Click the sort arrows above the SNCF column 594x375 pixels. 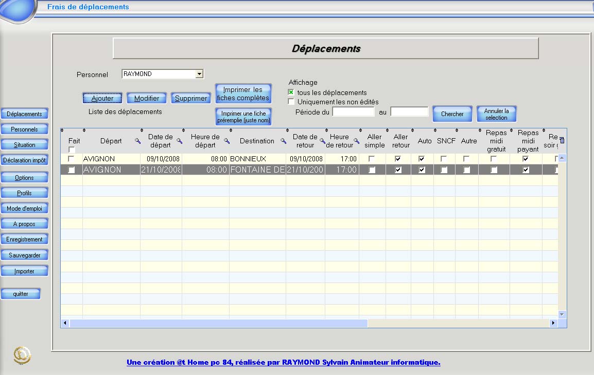435,130
